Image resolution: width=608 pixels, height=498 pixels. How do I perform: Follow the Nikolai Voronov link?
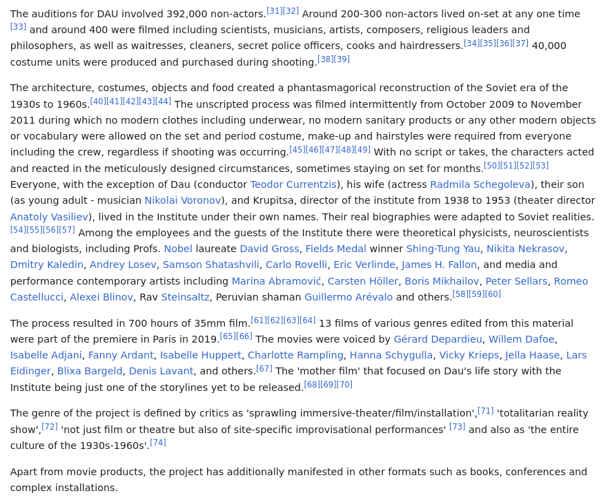click(183, 200)
